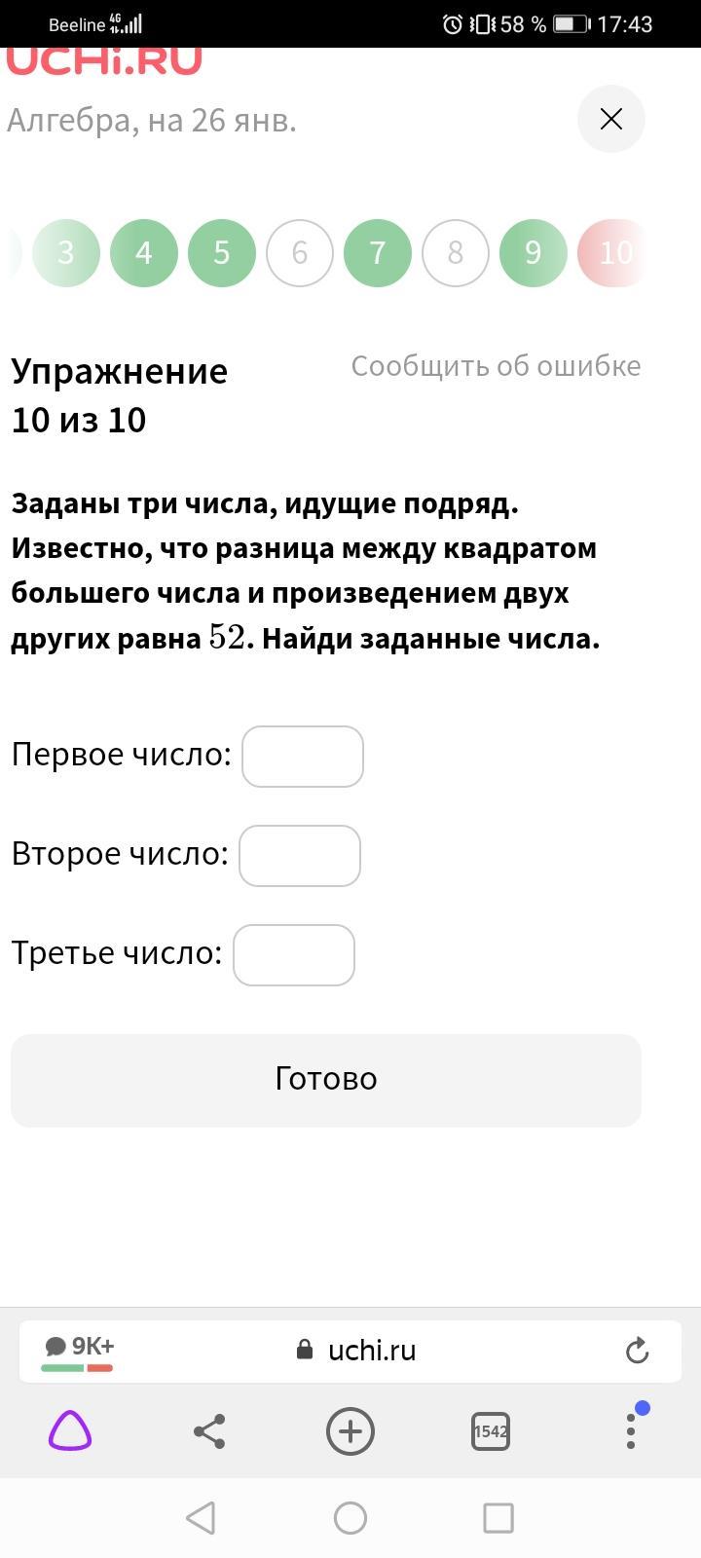
Task: Tap the Android home circle button
Action: (350, 1517)
